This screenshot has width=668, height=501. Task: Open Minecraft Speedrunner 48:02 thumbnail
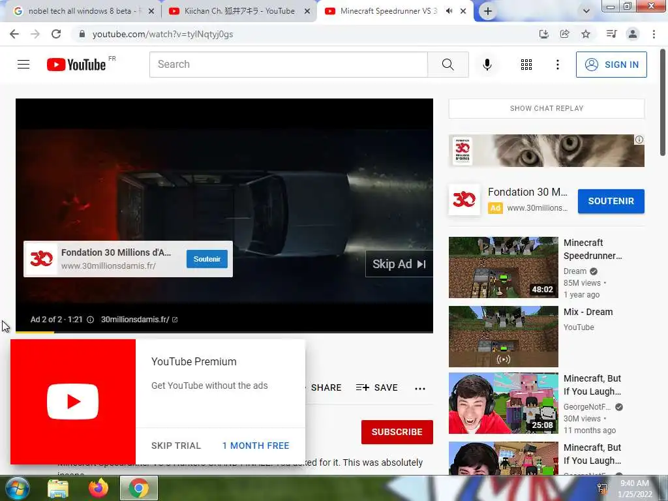click(x=504, y=267)
